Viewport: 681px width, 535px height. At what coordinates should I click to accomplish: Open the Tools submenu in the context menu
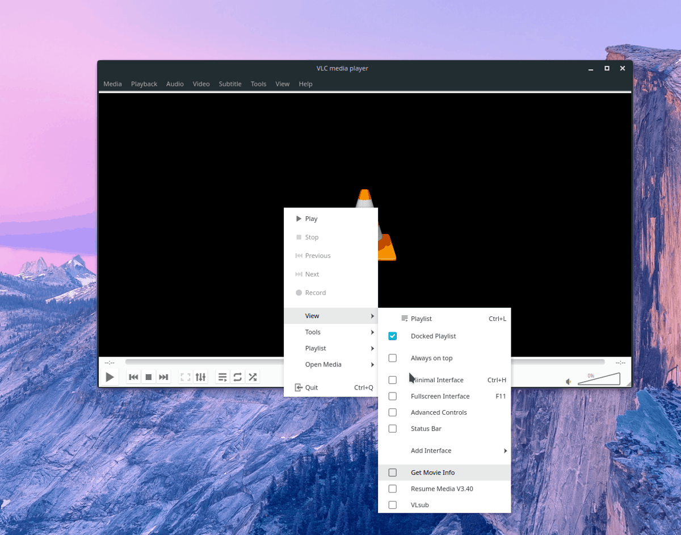[x=313, y=332]
